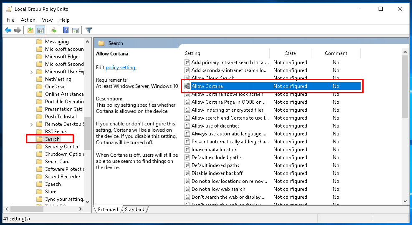412x225 pixels.
Task: Click the Export list toolbar icon
Action: (53, 30)
